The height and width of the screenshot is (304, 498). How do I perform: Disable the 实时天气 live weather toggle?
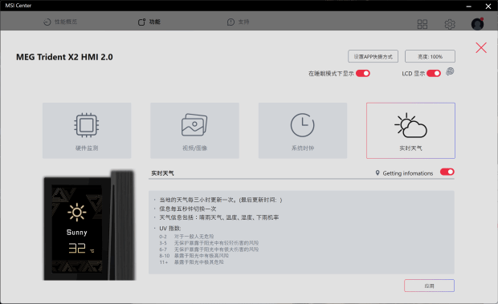pos(447,172)
